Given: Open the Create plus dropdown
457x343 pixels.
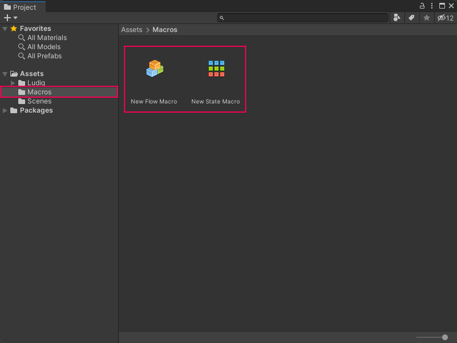Looking at the screenshot, I should pyautogui.click(x=10, y=18).
